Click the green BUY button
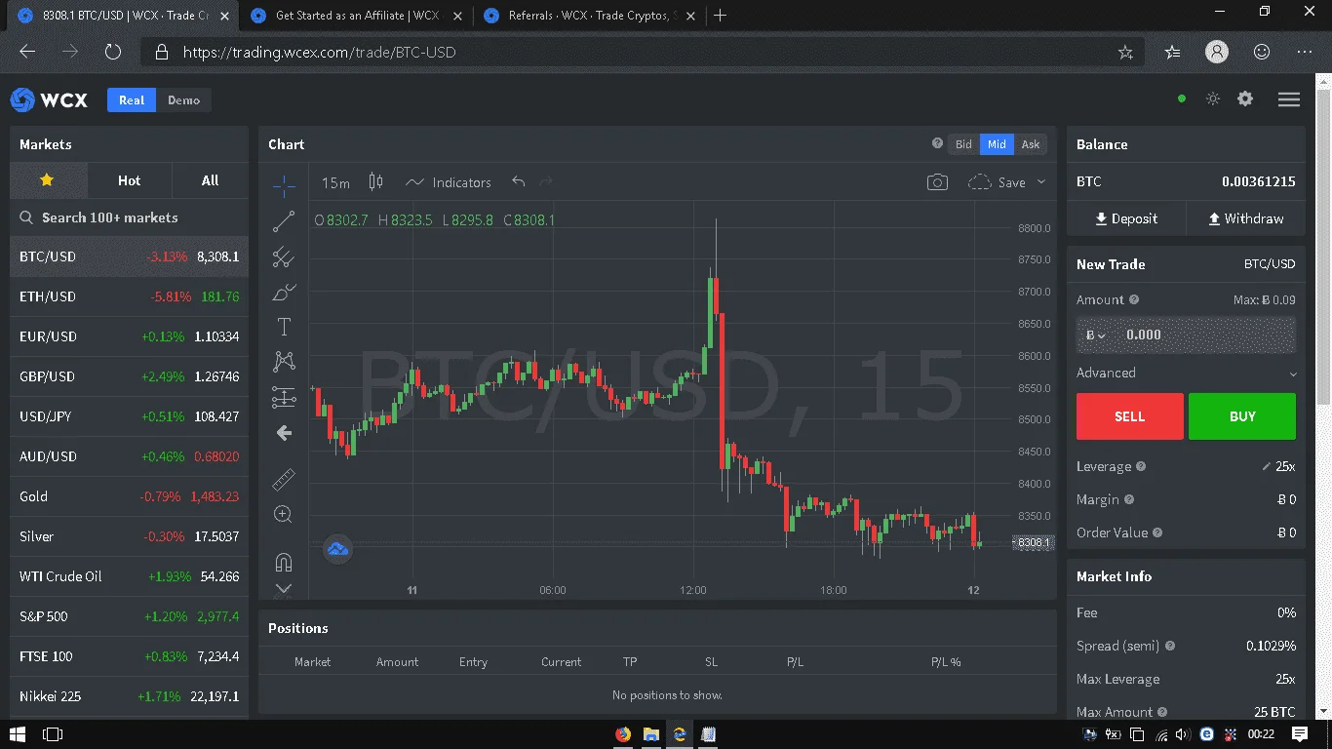Viewport: 1332px width, 749px height. (x=1242, y=416)
